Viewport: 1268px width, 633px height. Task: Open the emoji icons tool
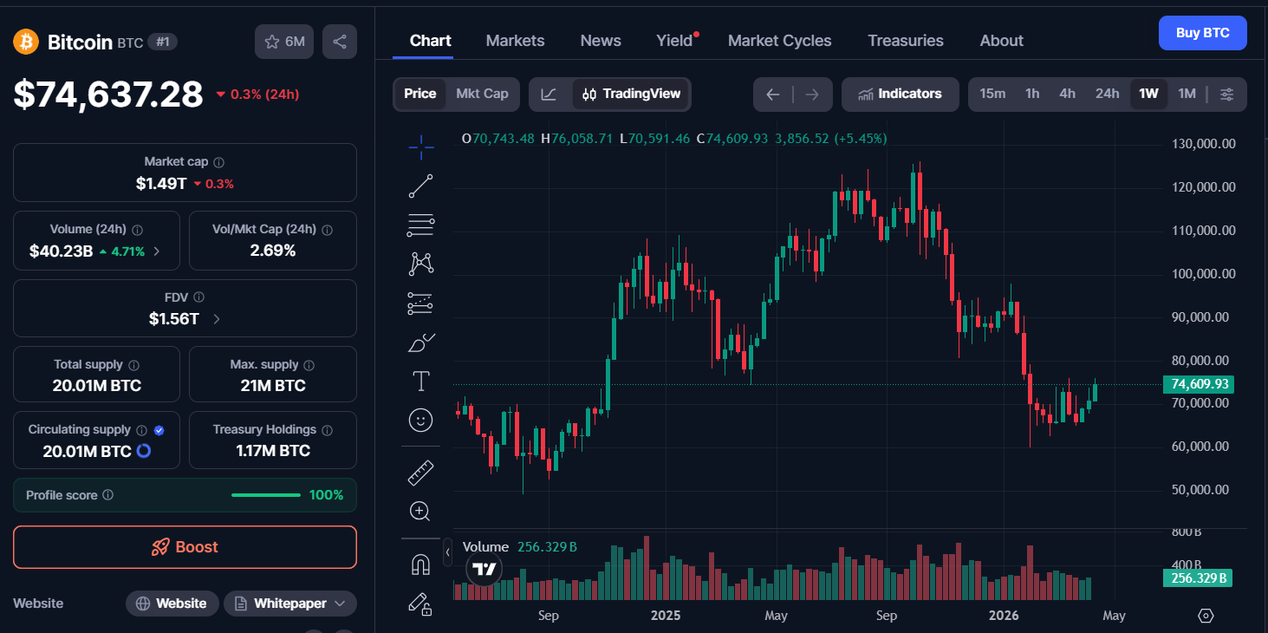[421, 421]
